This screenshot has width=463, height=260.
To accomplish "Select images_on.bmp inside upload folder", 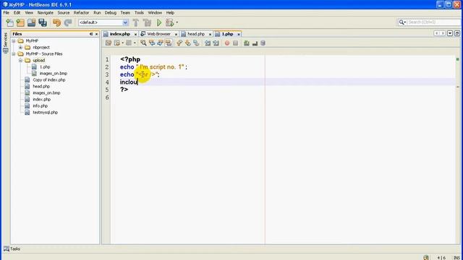I will (x=53, y=74).
